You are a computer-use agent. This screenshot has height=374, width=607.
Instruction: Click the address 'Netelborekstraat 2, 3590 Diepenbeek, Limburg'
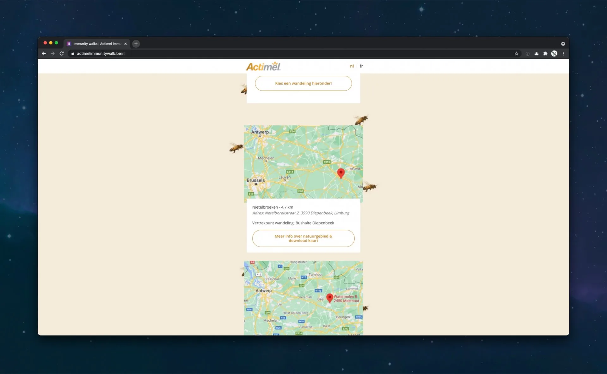[x=307, y=213]
